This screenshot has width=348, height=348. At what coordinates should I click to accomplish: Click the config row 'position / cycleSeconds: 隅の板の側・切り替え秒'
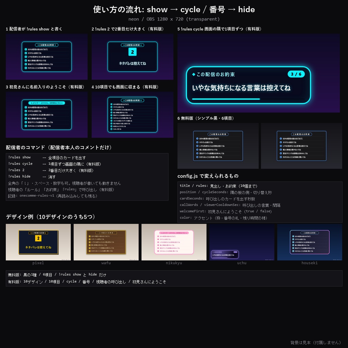click(x=226, y=192)
